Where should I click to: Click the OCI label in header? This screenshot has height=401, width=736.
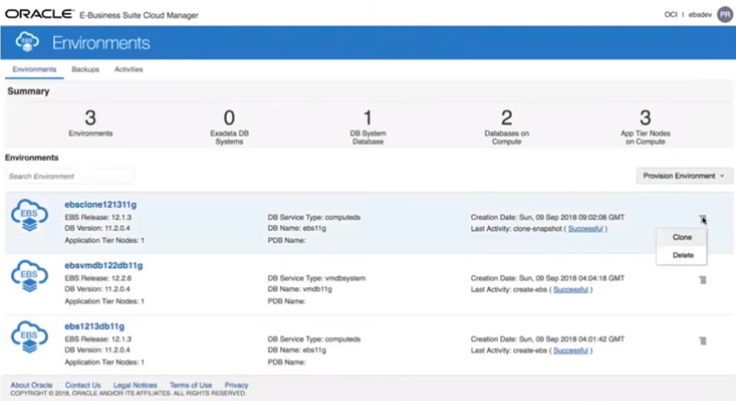(x=671, y=15)
